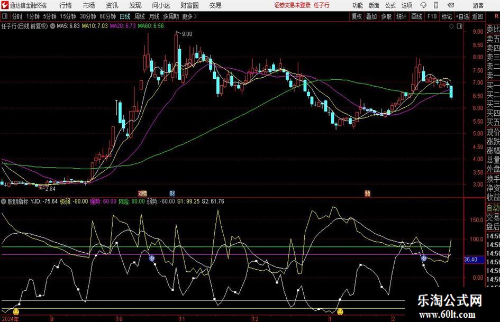This screenshot has height=322, width=500.
Task: Click the +自选 add to watchlist button
Action: 462,16
